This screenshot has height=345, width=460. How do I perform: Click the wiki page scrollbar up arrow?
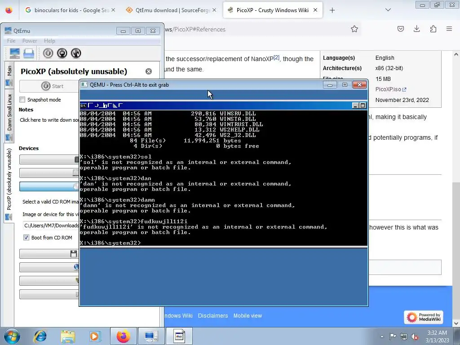click(x=456, y=54)
